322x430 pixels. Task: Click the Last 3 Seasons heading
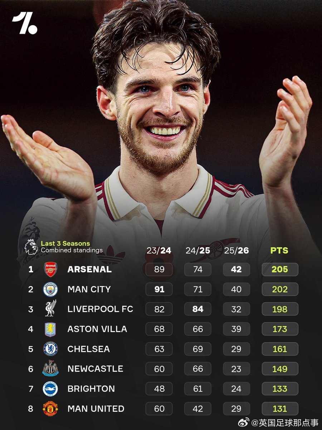pos(65,244)
